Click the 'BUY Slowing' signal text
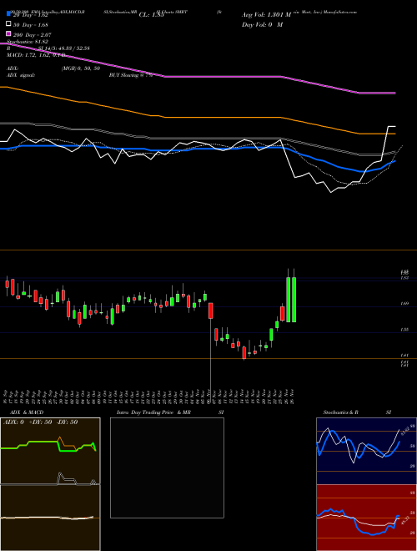417x551 pixels. tap(124, 75)
